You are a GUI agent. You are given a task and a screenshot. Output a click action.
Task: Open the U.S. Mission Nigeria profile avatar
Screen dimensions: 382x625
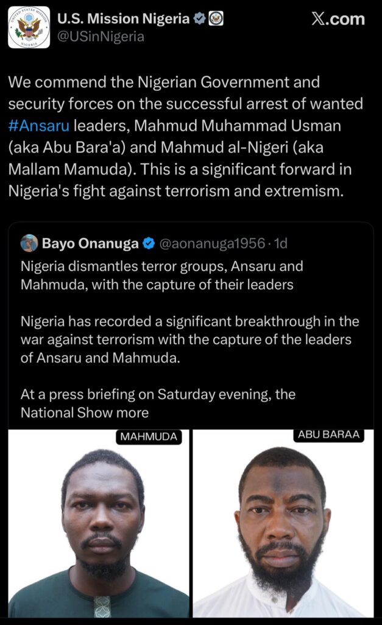[29, 27]
